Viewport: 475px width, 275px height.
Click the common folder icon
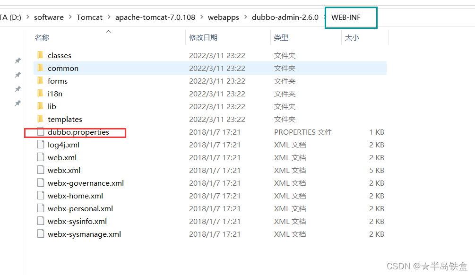[x=40, y=68]
